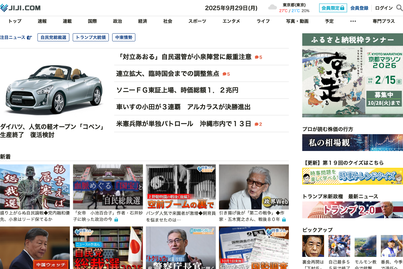Open the search magnifier icon

399,8
